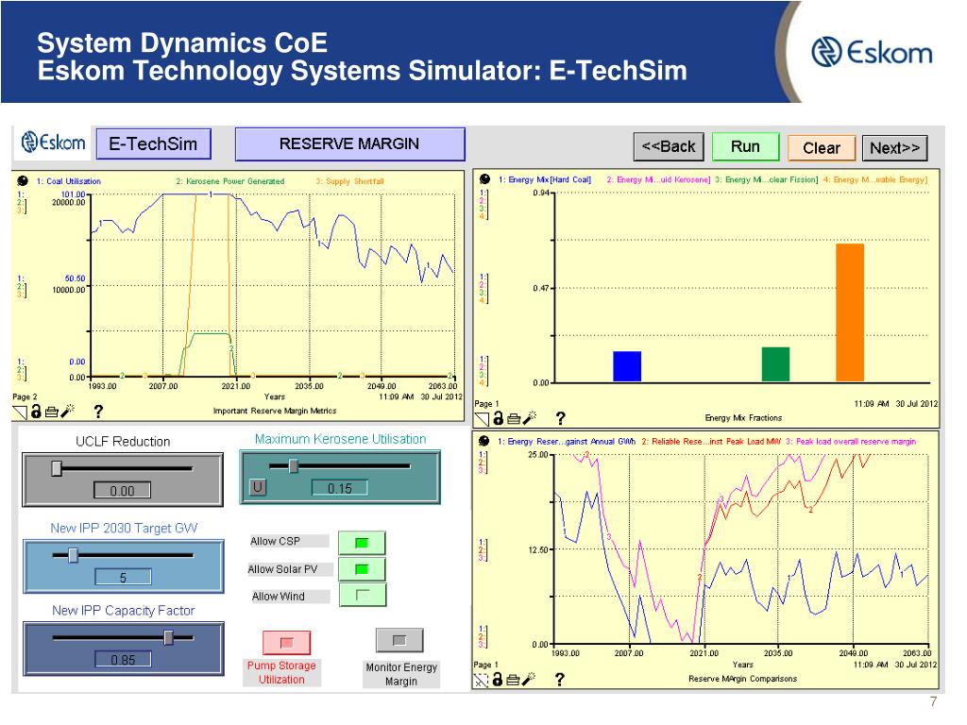Click the black dot icon atop Coal Utilisation graph
Screen dimensions: 967x725
pyautogui.click(x=23, y=180)
